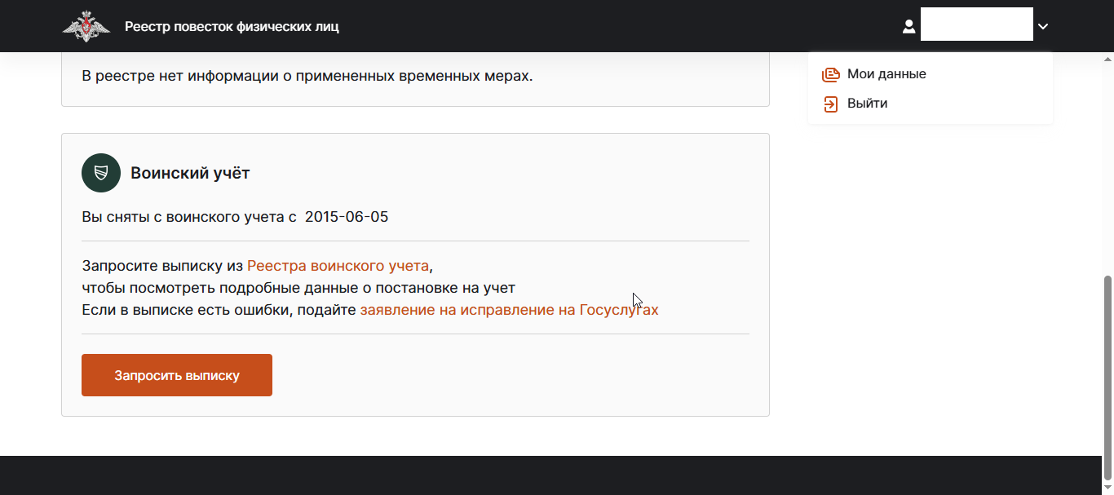Click the white username box in the header
This screenshot has width=1114, height=495.
pyautogui.click(x=976, y=24)
